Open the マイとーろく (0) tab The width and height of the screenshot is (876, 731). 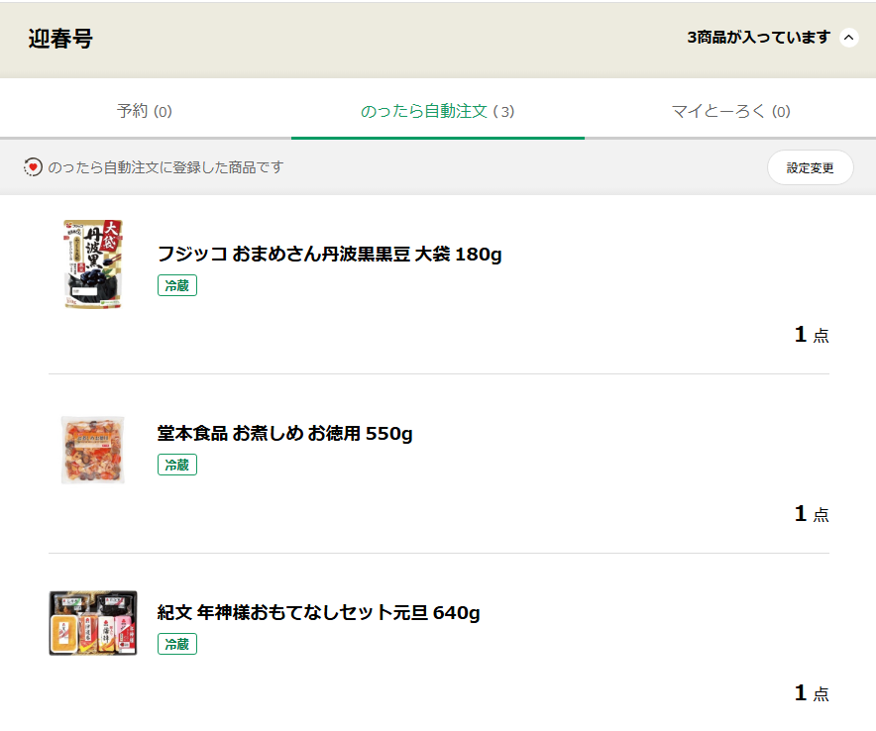click(730, 111)
